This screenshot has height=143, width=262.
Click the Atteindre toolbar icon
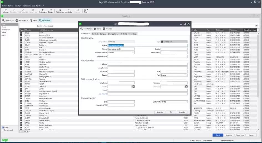click(x=68, y=10)
